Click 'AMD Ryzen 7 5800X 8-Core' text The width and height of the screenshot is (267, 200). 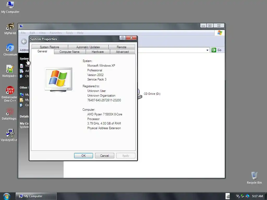pyautogui.click(x=105, y=114)
